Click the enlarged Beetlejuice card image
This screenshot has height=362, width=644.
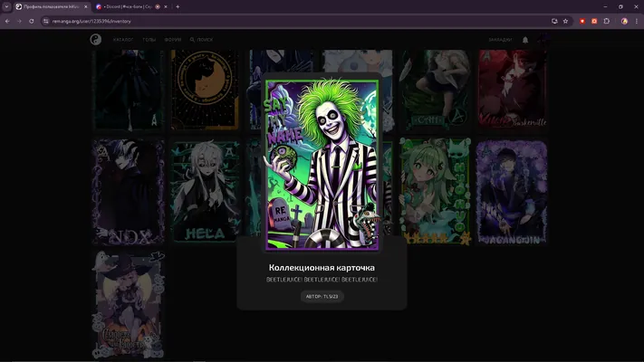pyautogui.click(x=322, y=165)
